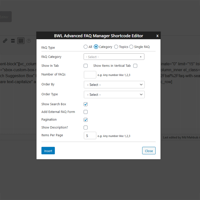Choose the Topics radio button

[116, 46]
